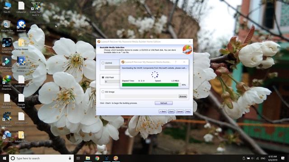The height and width of the screenshot is (162, 289).
Task: Launch Betternet VPN shortcut
Action: pos(21,26)
